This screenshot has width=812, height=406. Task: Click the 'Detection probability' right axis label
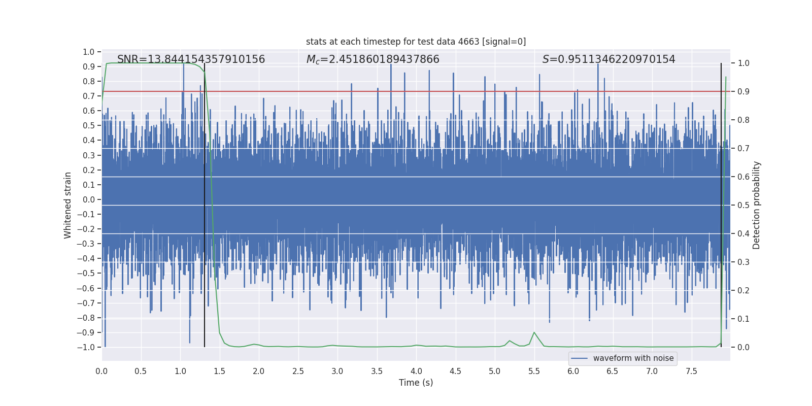point(757,205)
